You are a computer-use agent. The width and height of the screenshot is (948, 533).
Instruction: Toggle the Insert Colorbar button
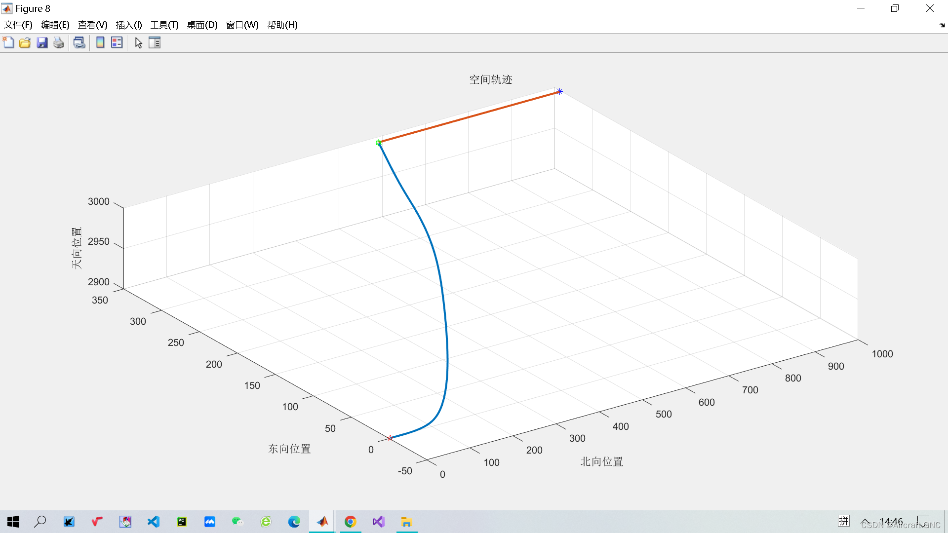(x=100, y=43)
